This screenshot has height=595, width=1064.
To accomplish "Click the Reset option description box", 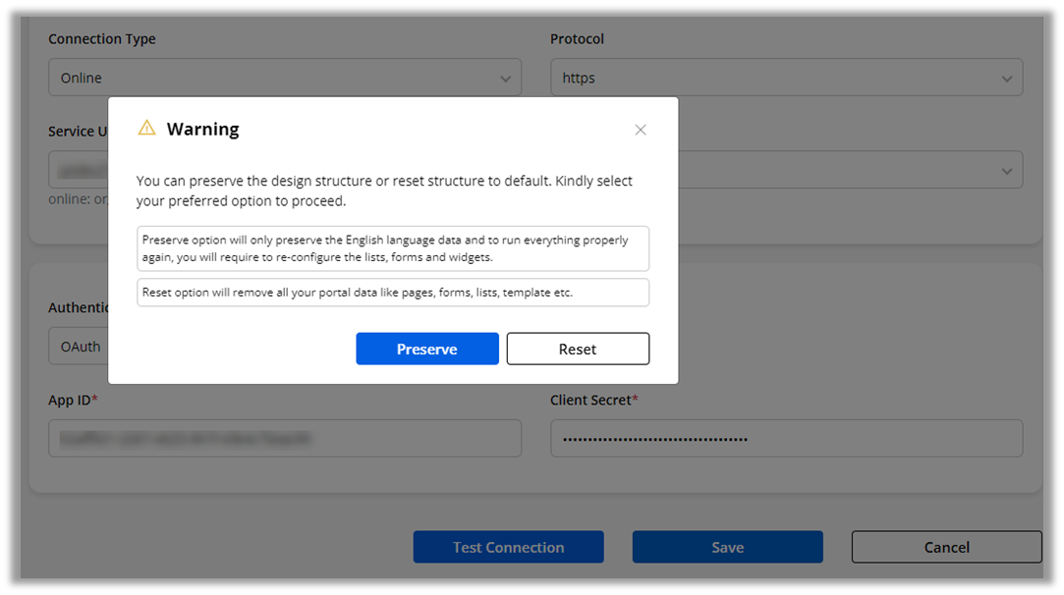I will click(393, 293).
